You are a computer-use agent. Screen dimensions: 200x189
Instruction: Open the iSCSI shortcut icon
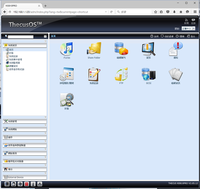[x=148, y=74]
